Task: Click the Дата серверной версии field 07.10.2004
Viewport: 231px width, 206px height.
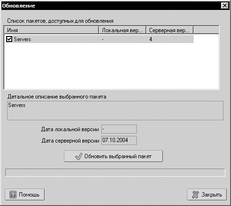Action: point(119,140)
